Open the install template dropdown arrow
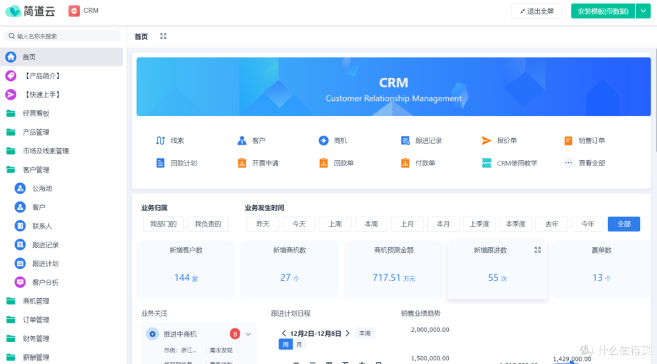Image resolution: width=657 pixels, height=364 pixels. tap(643, 11)
